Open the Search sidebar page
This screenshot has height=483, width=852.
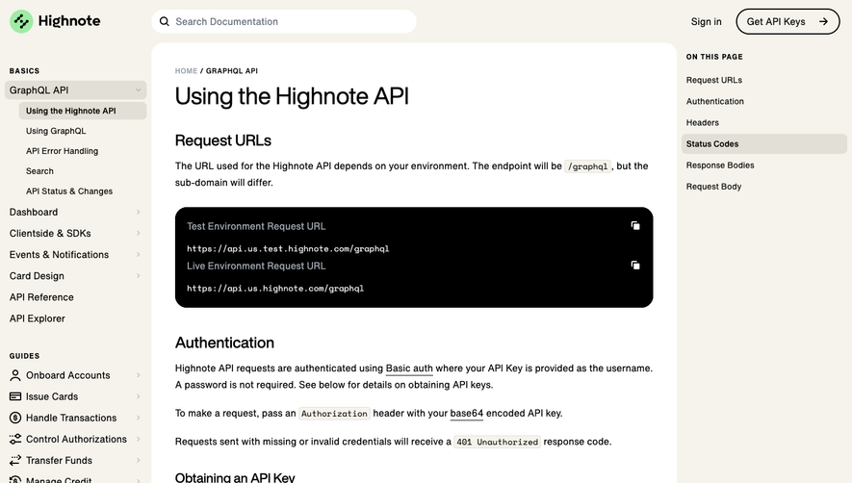pyautogui.click(x=39, y=171)
